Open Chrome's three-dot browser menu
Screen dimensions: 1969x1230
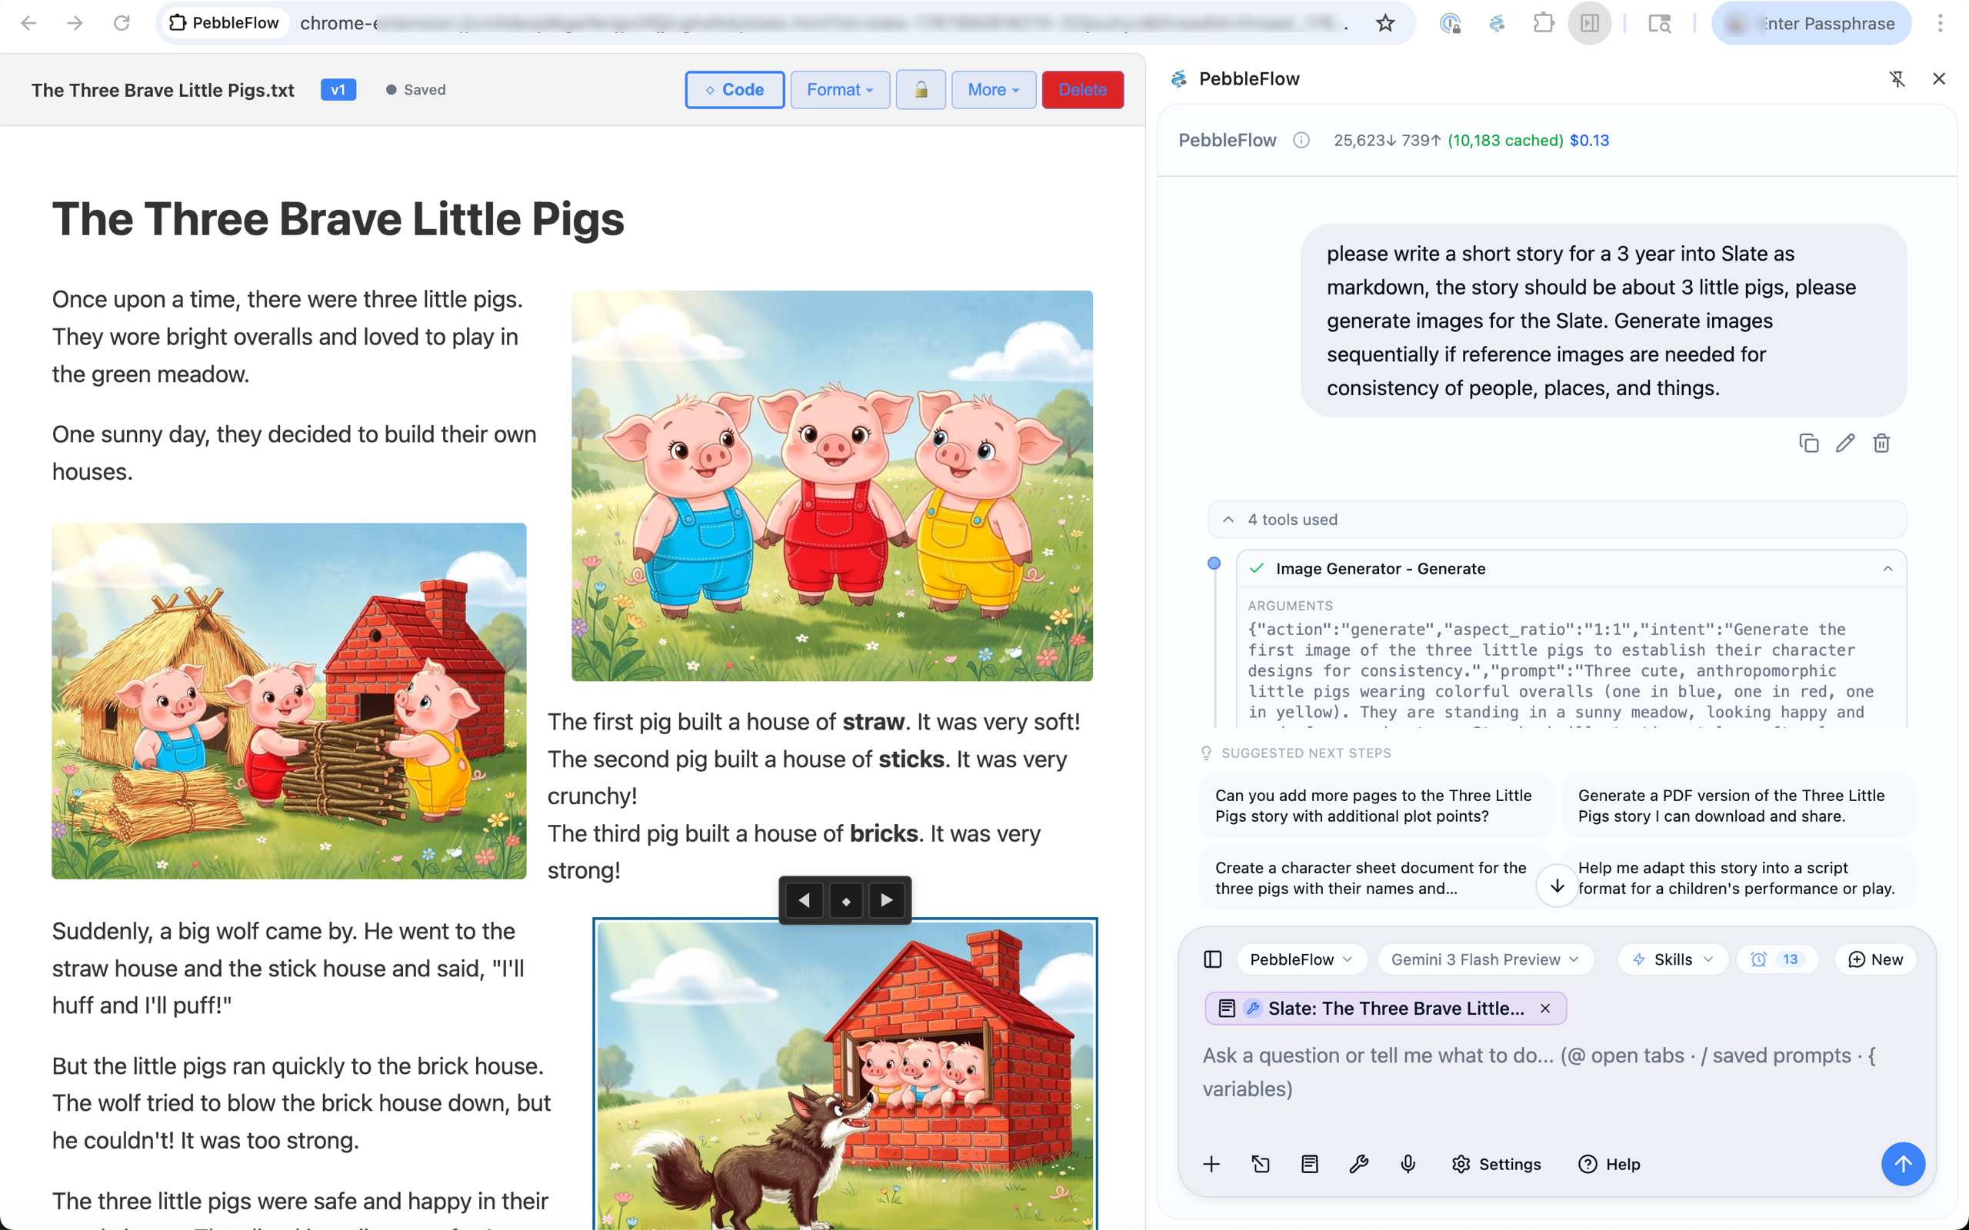[x=1941, y=23]
